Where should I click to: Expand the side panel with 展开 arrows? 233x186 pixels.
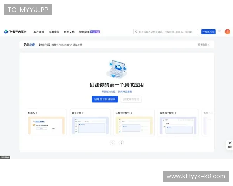230,145
